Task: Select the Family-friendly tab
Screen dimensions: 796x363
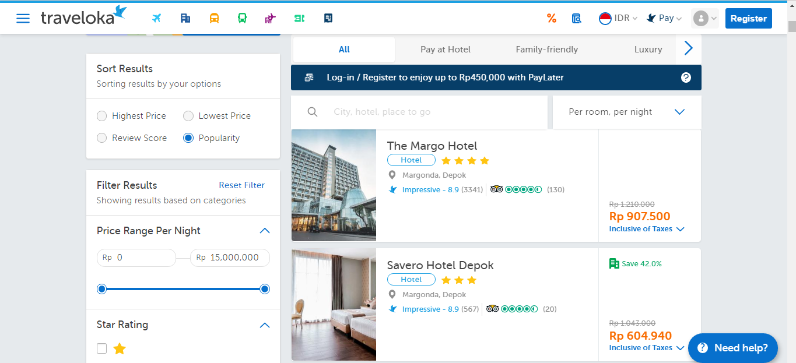Action: (547, 50)
